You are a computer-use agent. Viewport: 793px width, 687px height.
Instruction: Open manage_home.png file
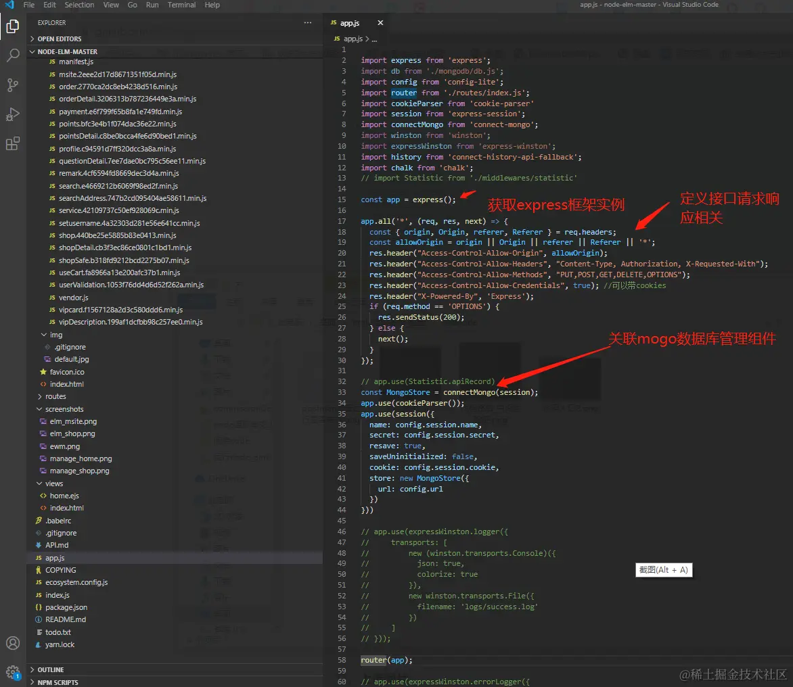tap(81, 458)
